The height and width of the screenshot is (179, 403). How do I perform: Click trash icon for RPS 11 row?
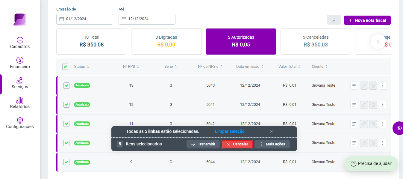point(373,124)
